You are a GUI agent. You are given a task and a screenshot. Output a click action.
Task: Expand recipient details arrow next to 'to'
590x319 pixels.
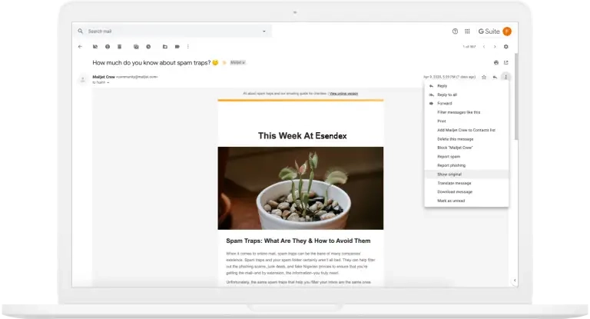(x=108, y=82)
